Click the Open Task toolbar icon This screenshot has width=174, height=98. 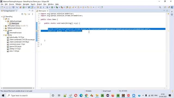click(x=70, y=7)
